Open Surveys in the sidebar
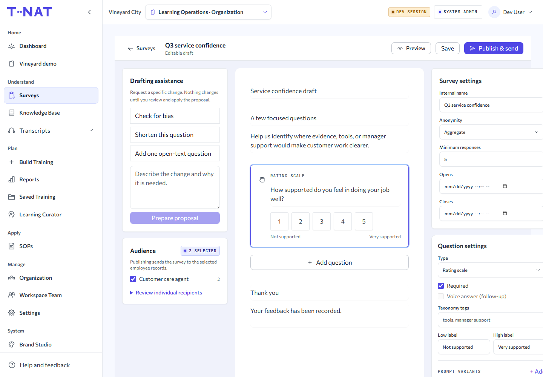This screenshot has height=377, width=543. pos(51,95)
